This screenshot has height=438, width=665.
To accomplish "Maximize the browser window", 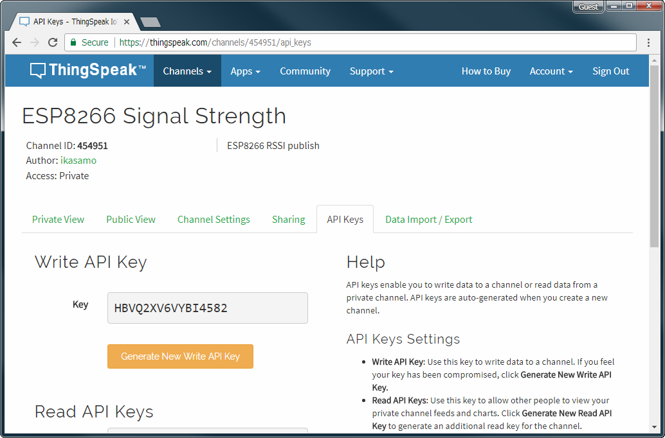I will tap(630, 6).
